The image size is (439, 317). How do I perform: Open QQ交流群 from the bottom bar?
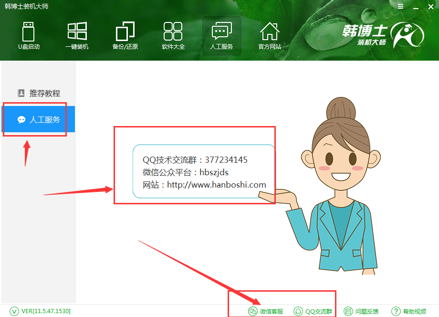click(x=313, y=311)
